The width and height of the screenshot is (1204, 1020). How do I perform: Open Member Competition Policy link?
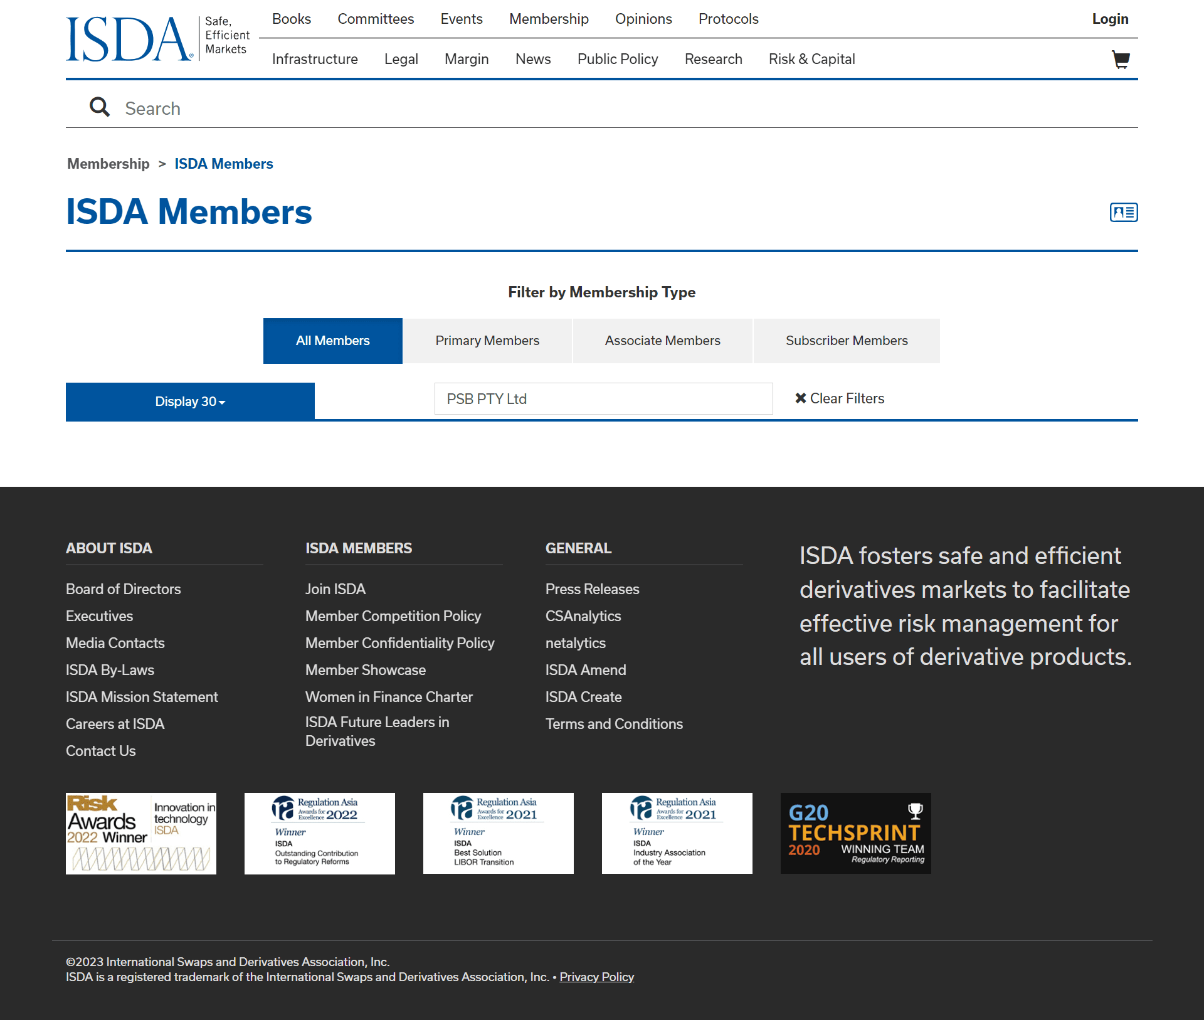point(393,616)
